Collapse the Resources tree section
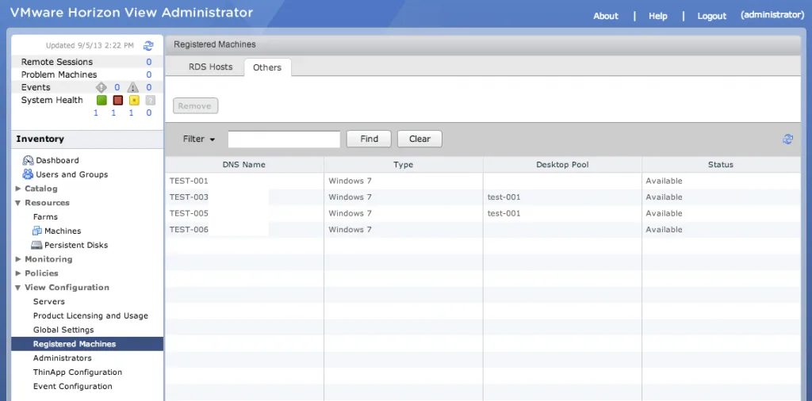The height and width of the screenshot is (401, 812). pos(19,203)
